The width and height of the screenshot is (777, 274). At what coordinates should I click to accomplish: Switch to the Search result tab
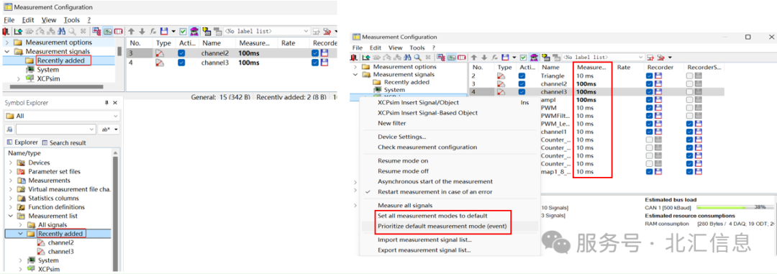(x=64, y=142)
